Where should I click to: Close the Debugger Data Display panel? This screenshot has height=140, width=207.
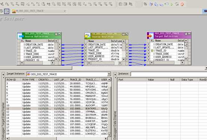click(x=115, y=74)
